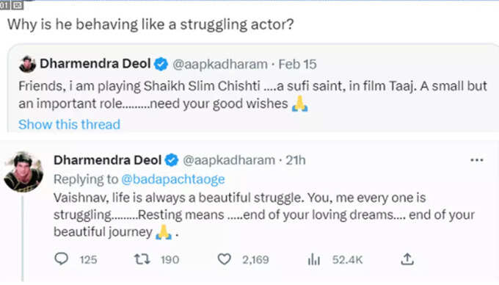Open the three-dot more options menu
Viewport: 499px width, 285px height.
(x=477, y=160)
